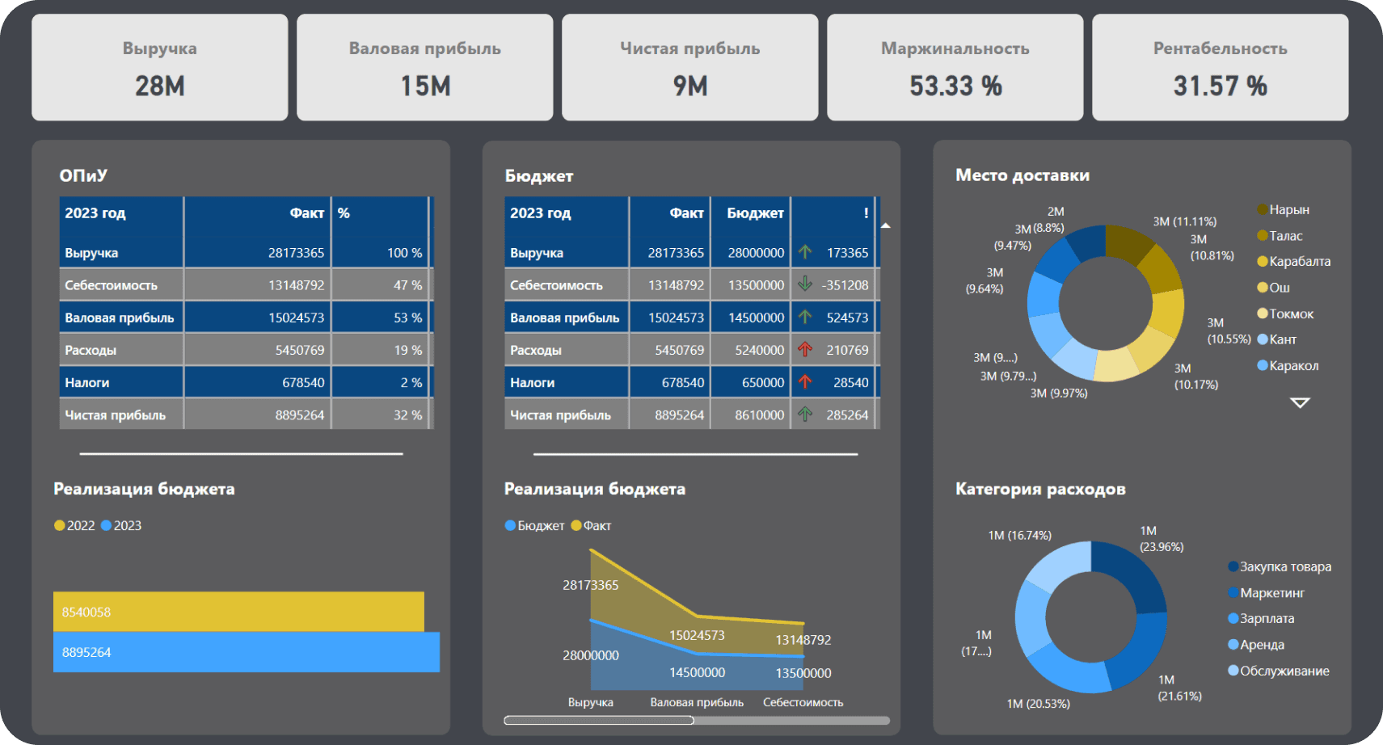Select the Маржинальность KPI card
This screenshot has width=1383, height=745.
tap(955, 67)
